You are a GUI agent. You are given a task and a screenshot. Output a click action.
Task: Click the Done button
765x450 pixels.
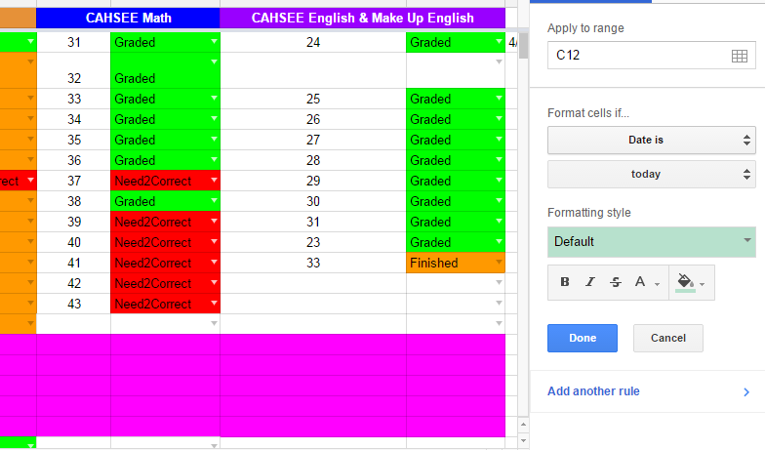pyautogui.click(x=582, y=338)
